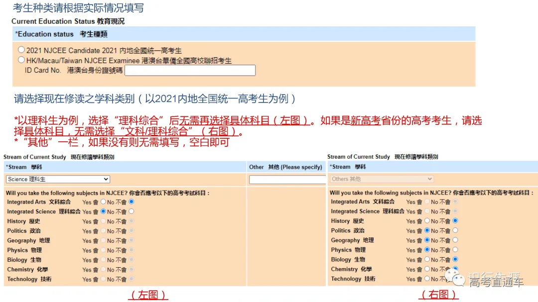Select No for Biology in right table

(455, 259)
